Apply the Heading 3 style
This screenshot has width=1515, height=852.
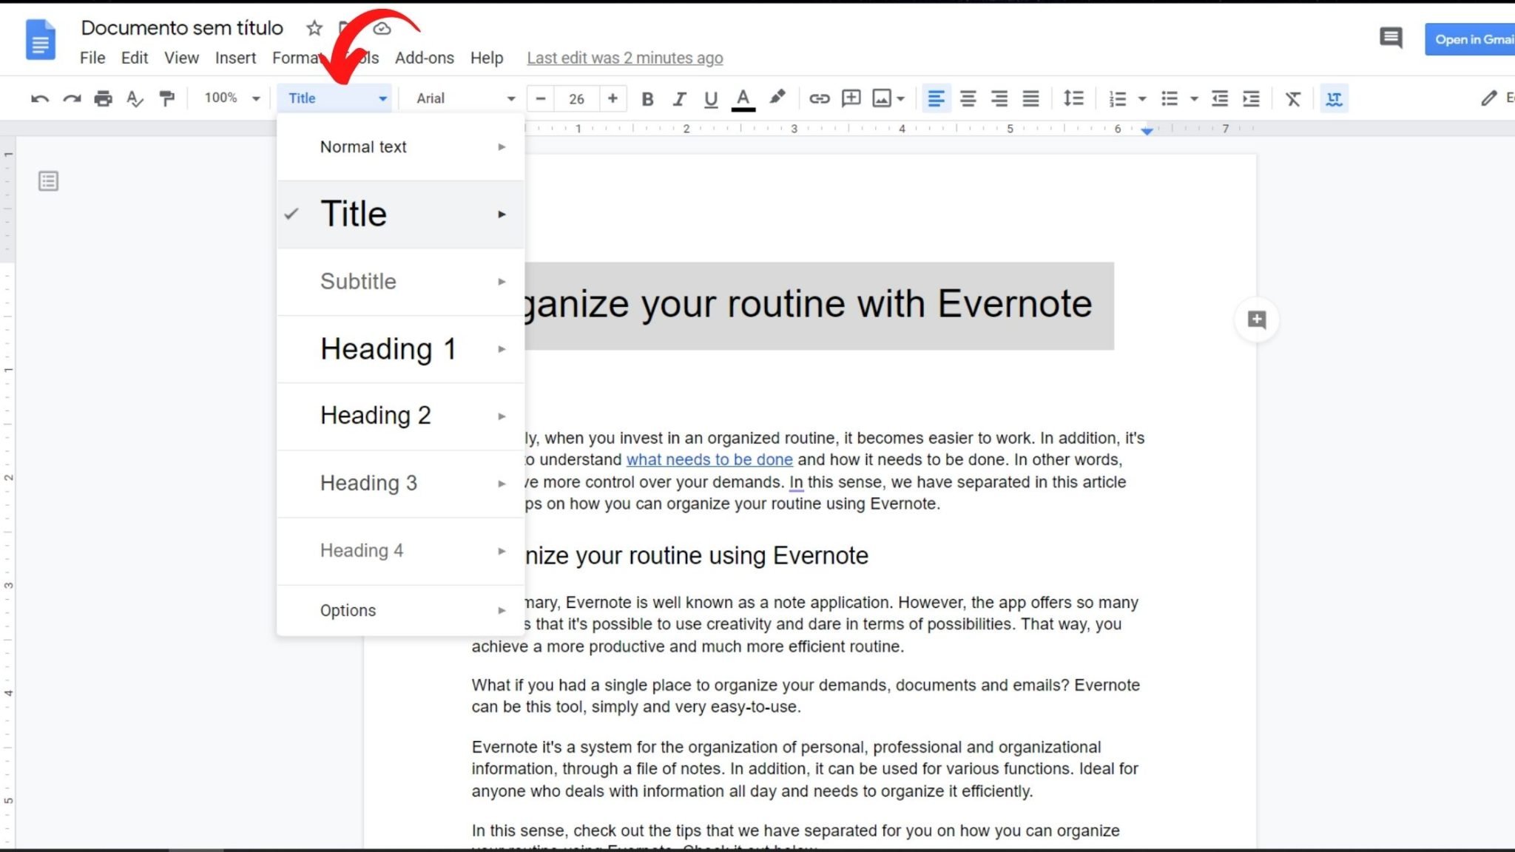tap(400, 484)
